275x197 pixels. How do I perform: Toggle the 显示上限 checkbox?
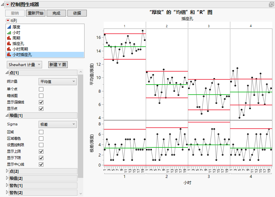coord(41,152)
